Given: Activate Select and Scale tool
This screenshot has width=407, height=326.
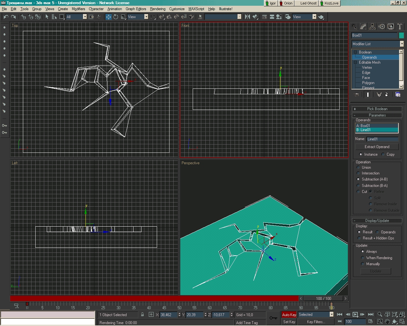Looking at the screenshot, I should pyautogui.click(x=123, y=17).
